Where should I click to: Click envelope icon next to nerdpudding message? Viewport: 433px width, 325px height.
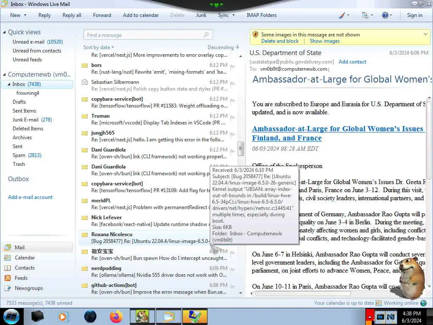(x=85, y=269)
